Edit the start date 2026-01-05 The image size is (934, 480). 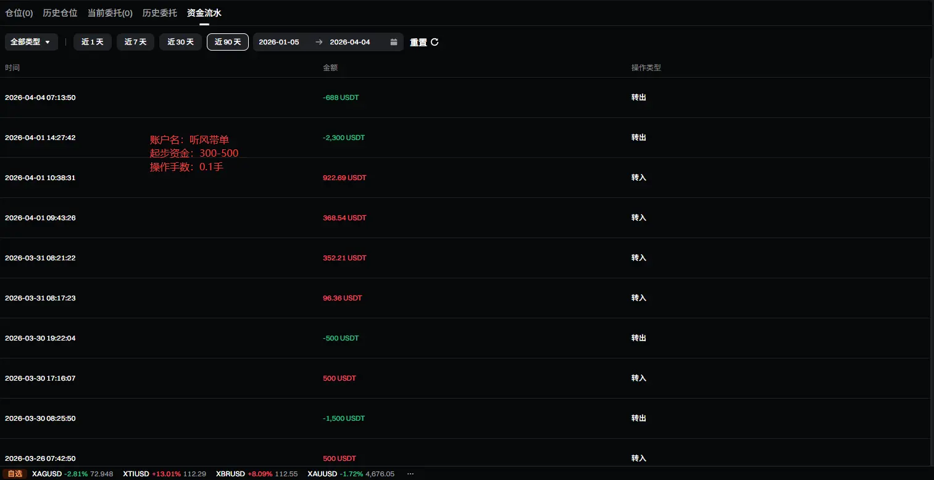tap(279, 42)
